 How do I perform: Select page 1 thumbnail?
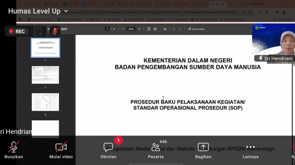tap(45, 48)
